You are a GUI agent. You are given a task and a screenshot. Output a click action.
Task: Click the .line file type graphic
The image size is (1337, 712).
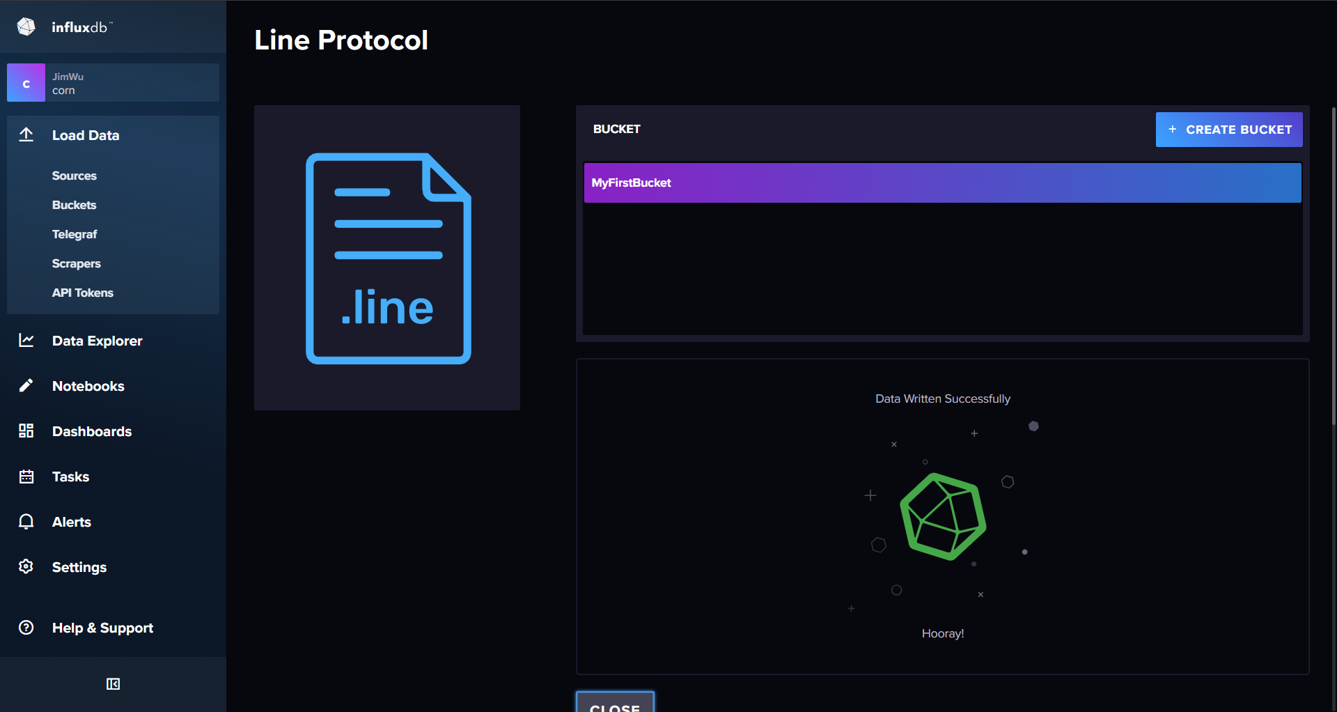[389, 258]
